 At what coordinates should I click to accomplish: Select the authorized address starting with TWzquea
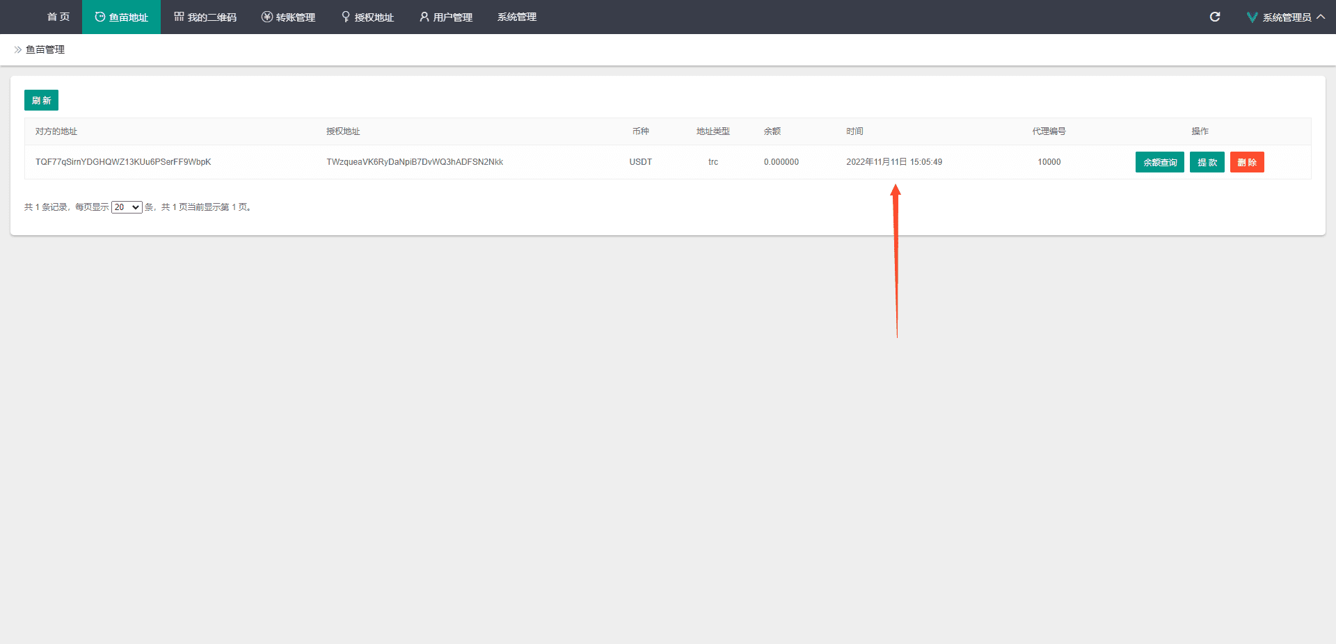(x=415, y=162)
